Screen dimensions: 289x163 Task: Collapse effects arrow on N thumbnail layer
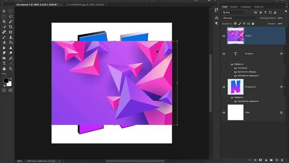tap(285, 87)
